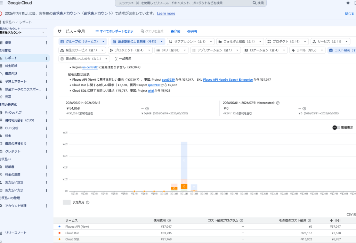The height and width of the screenshot is (243, 356).
Task: Expand ラベル (なし) filter
Action: click(x=307, y=50)
